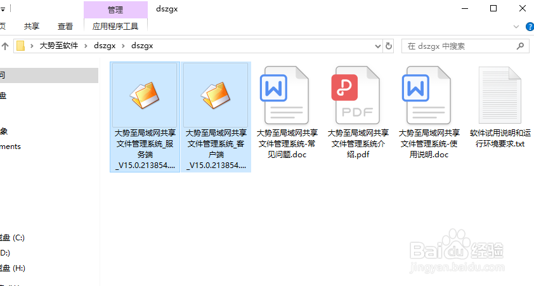Viewport: 534px width, 286px height.
Task: Click the folder icon in address bar
Action: point(21,46)
